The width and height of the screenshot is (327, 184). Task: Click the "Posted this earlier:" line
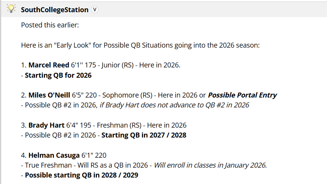(x=50, y=25)
